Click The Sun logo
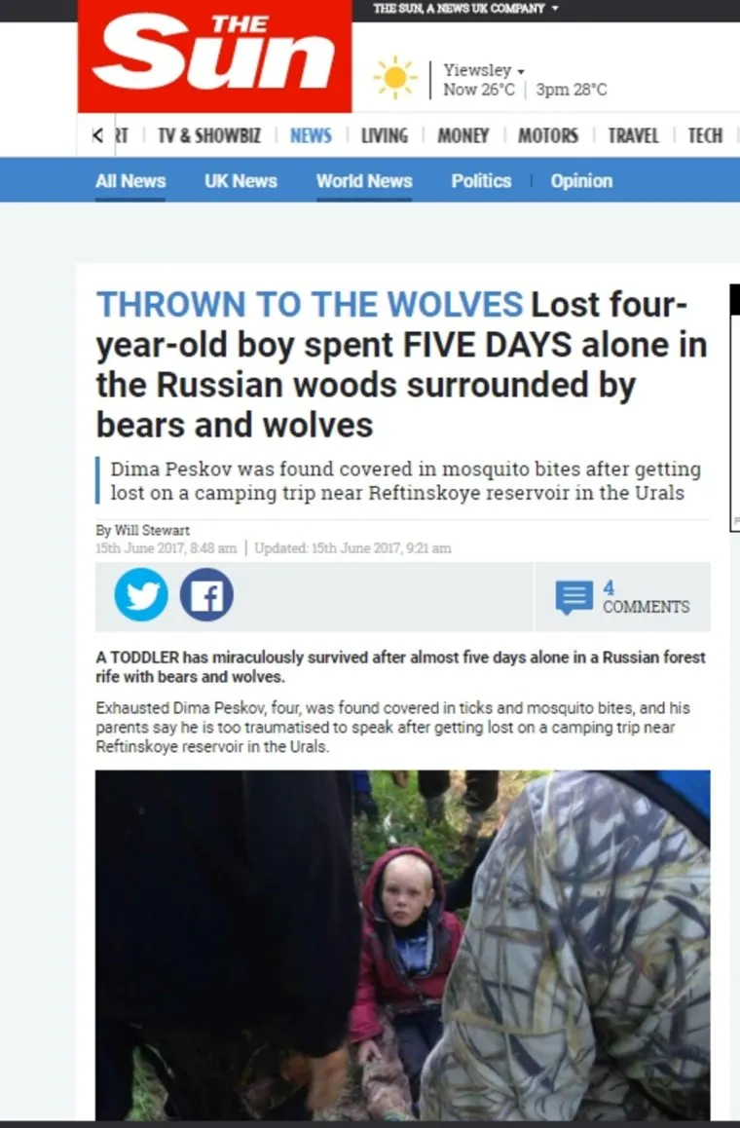Image resolution: width=740 pixels, height=1128 pixels. point(215,56)
